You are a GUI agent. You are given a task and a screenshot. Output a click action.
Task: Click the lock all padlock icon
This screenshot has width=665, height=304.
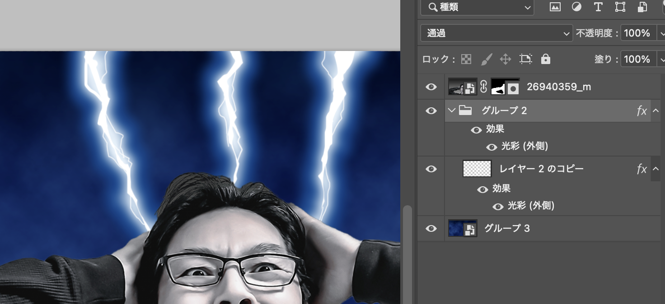click(546, 59)
